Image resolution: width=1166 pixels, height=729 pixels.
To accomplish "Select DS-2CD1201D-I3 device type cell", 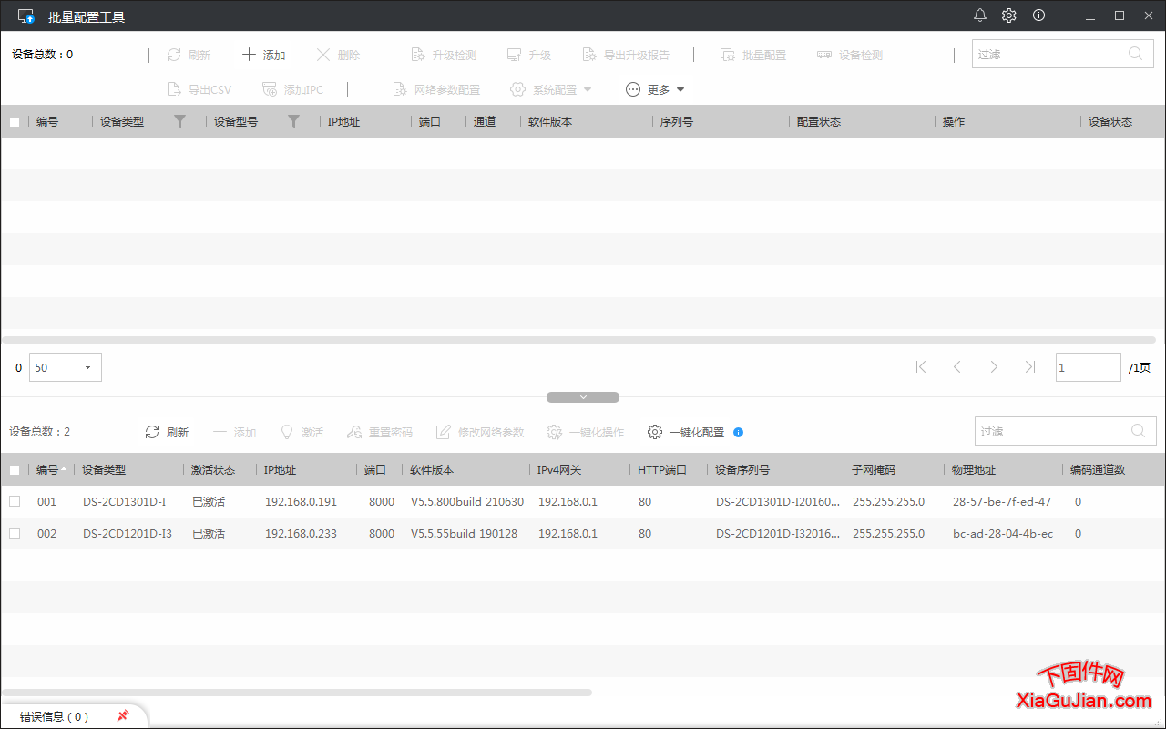I will 128,533.
